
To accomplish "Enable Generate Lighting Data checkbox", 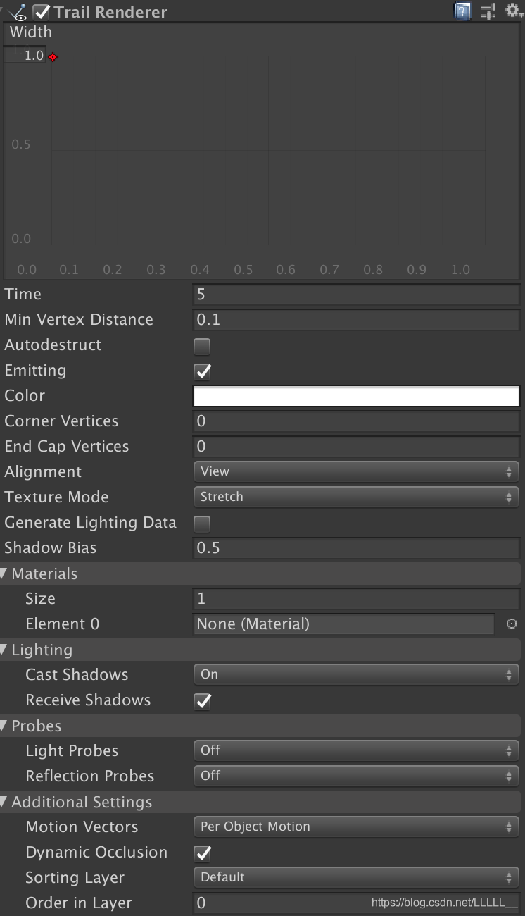I will click(x=202, y=524).
